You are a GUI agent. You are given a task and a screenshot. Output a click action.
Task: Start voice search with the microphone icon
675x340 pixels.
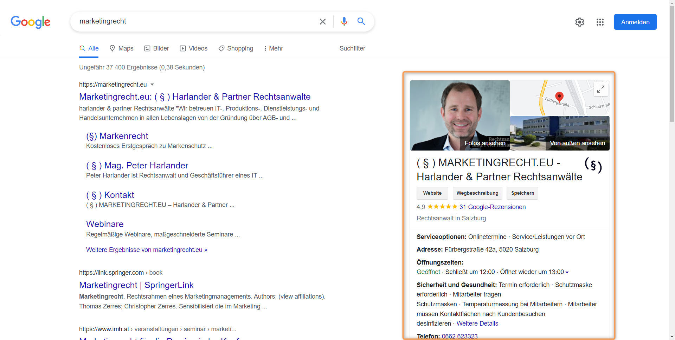click(344, 22)
